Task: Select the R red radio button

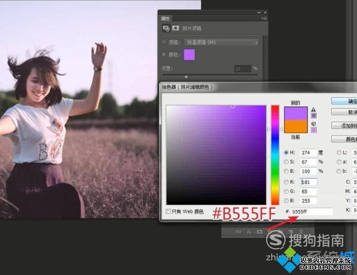Action: 286,181
